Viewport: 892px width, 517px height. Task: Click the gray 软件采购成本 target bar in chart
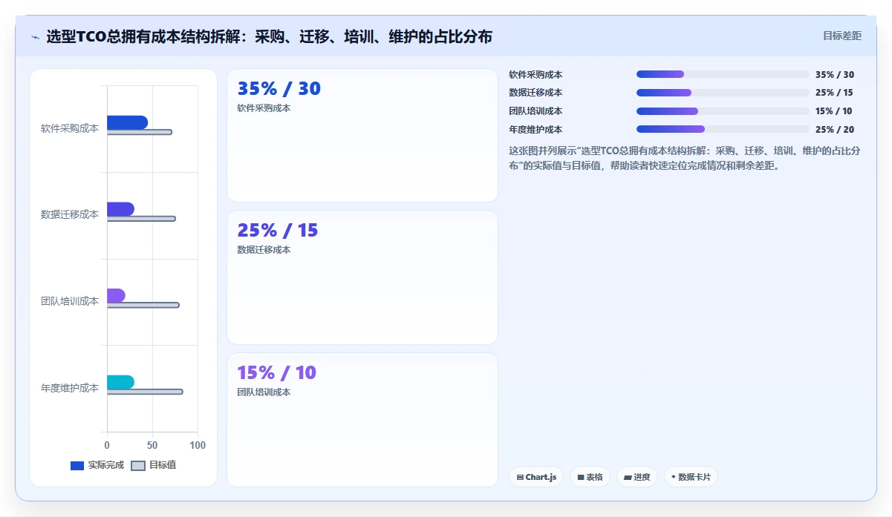[x=140, y=132]
